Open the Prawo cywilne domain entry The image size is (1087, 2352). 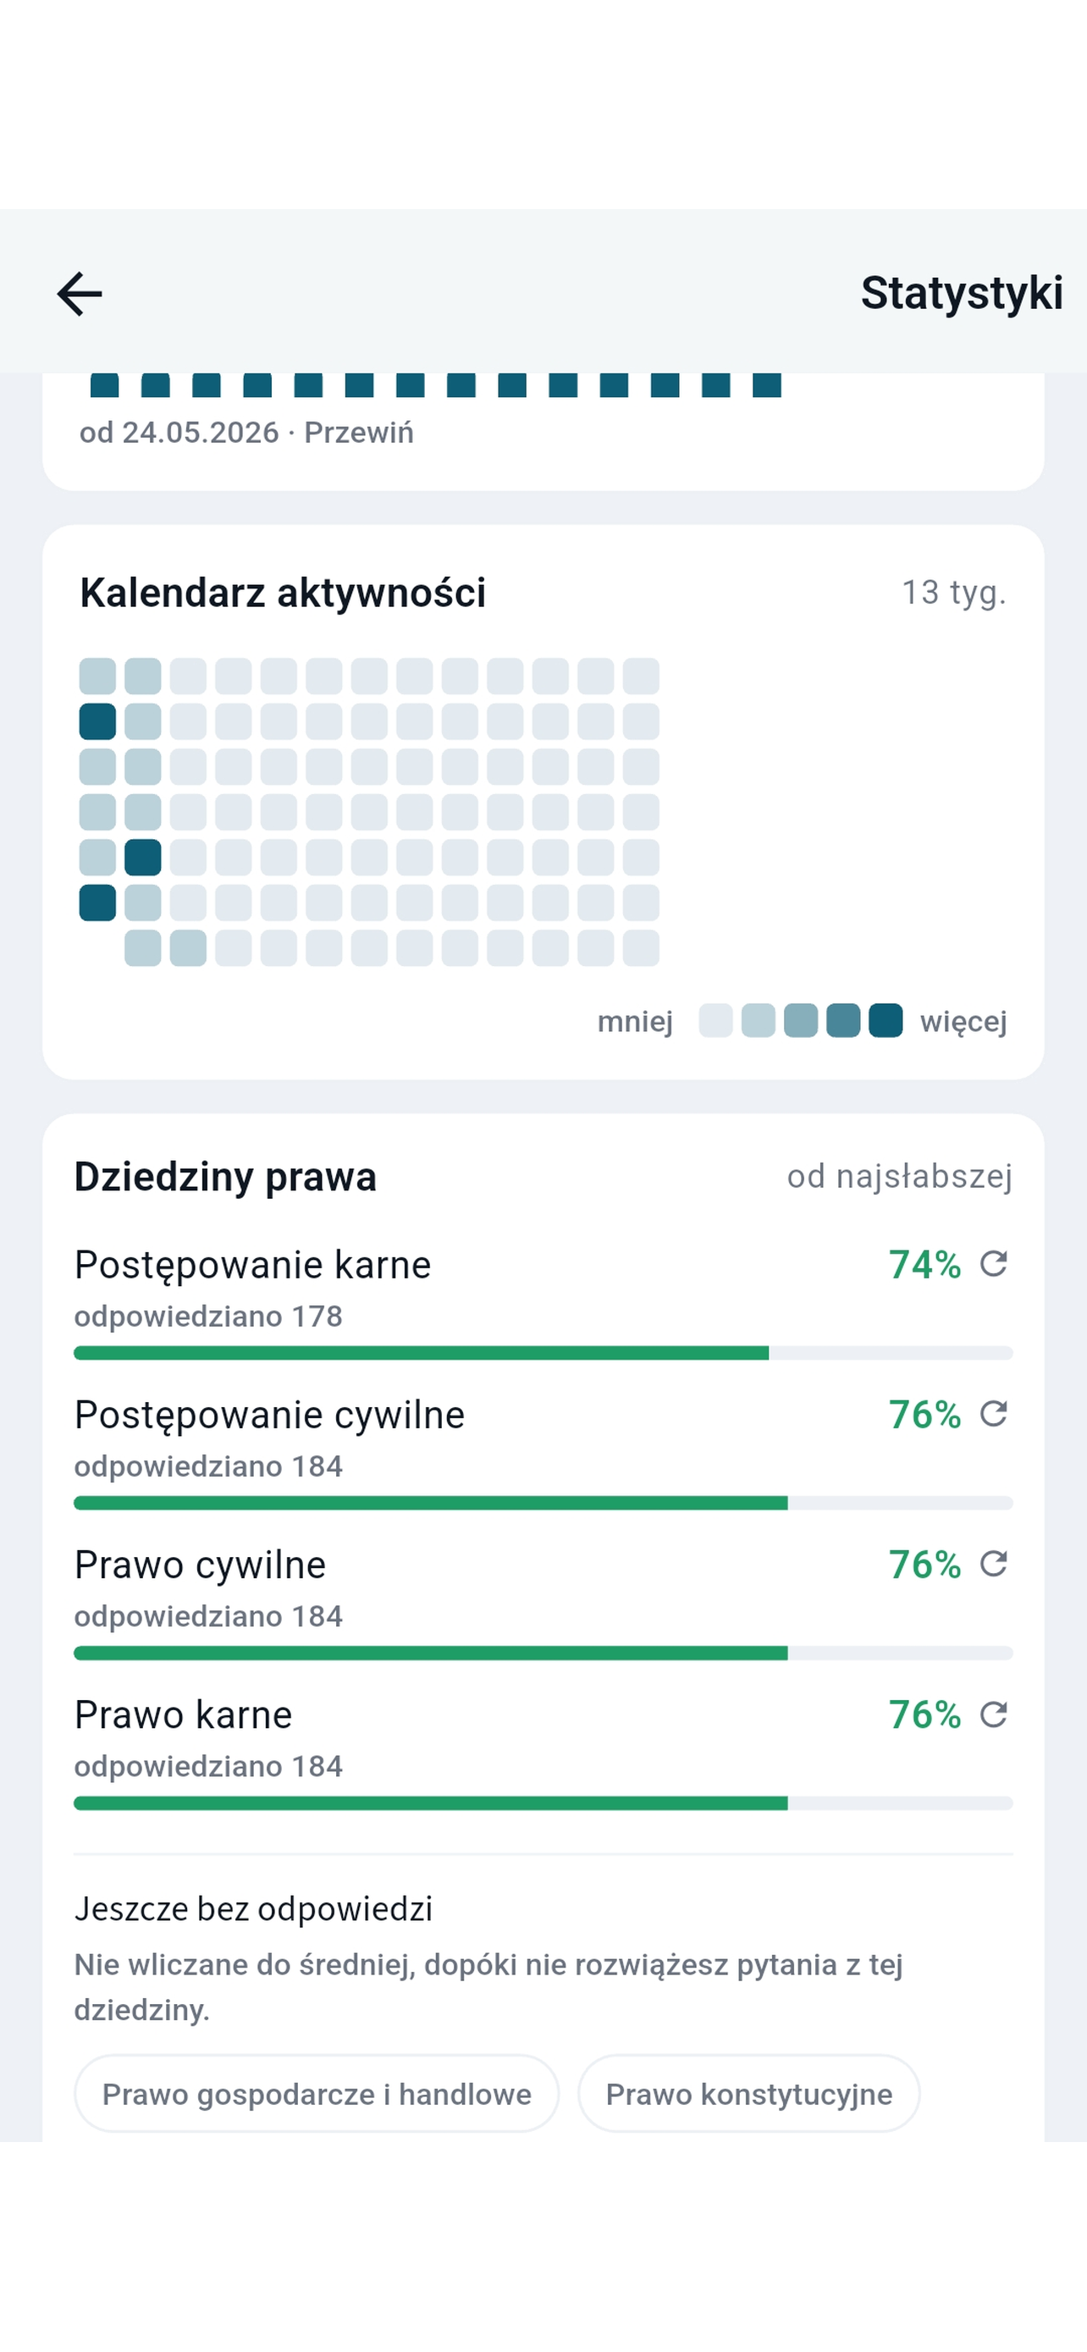tap(543, 1600)
